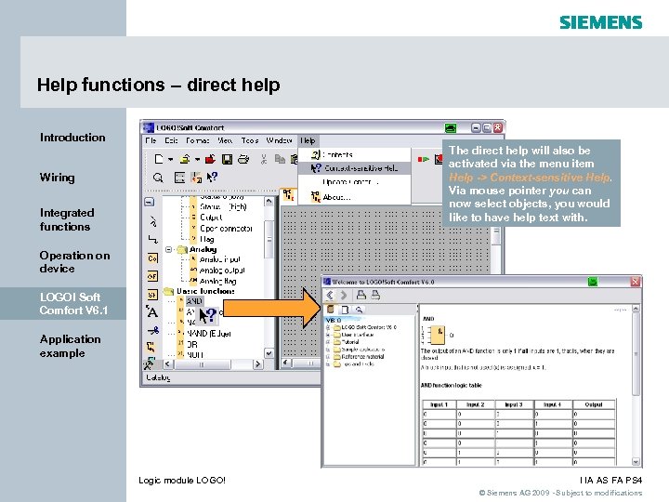Choose Contents from the Help menu

pos(354,154)
